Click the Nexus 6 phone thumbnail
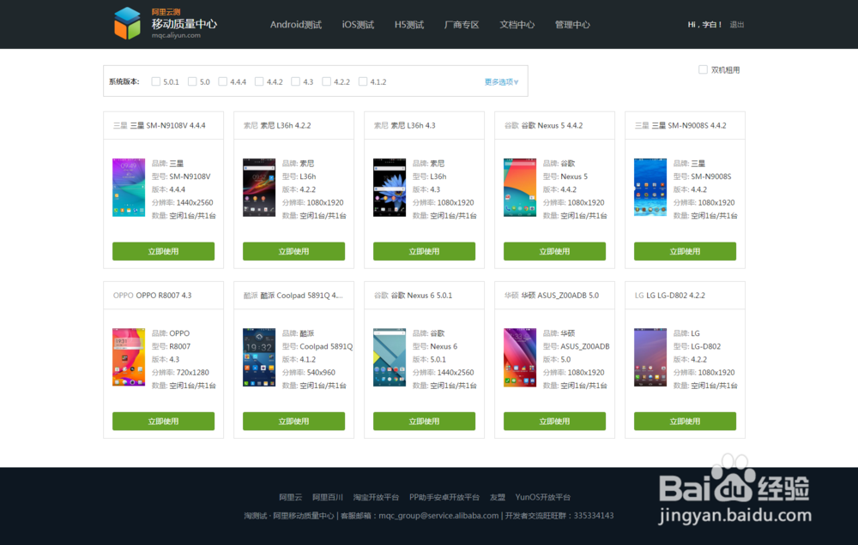 (x=390, y=357)
